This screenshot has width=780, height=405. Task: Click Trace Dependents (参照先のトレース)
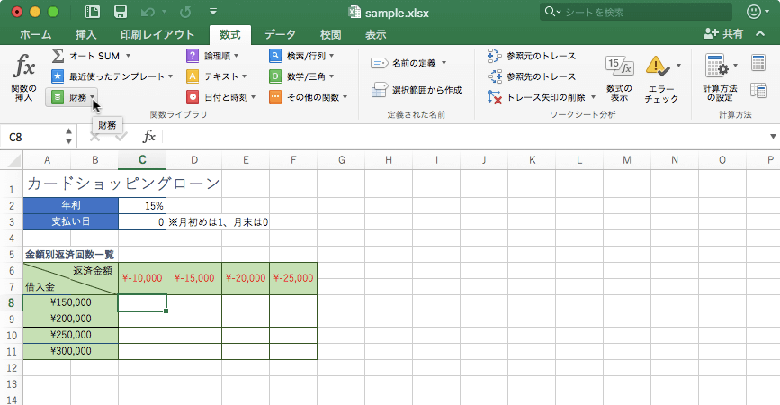[x=532, y=76]
